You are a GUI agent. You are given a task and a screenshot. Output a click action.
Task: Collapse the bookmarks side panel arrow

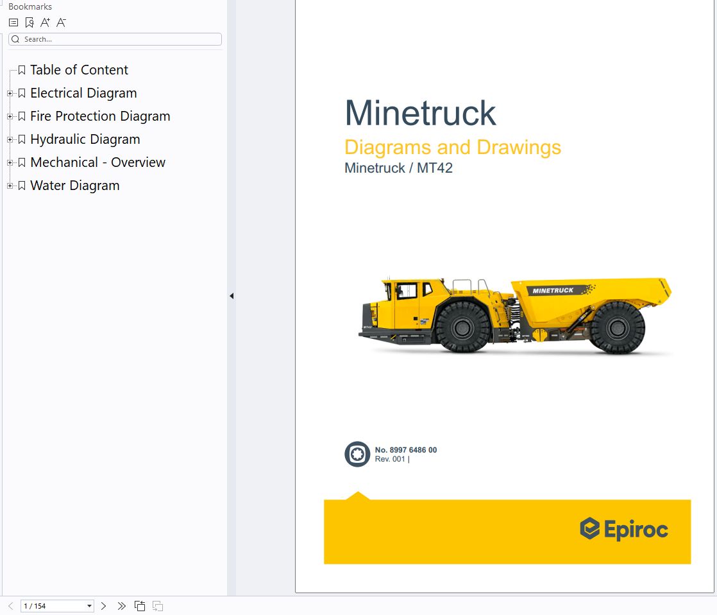click(232, 296)
